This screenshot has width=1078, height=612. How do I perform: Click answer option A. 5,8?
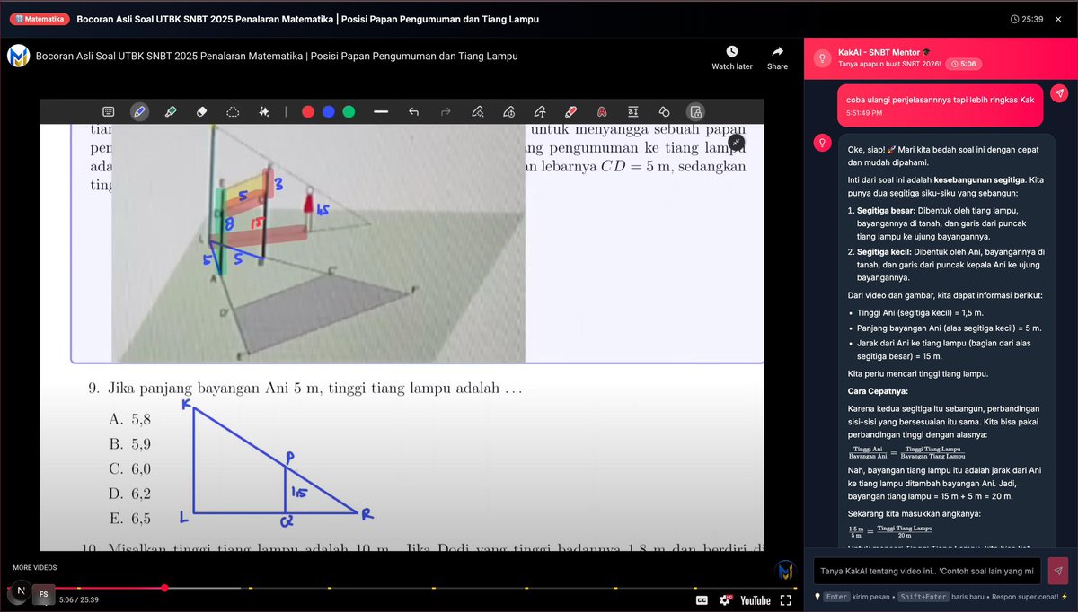130,419
